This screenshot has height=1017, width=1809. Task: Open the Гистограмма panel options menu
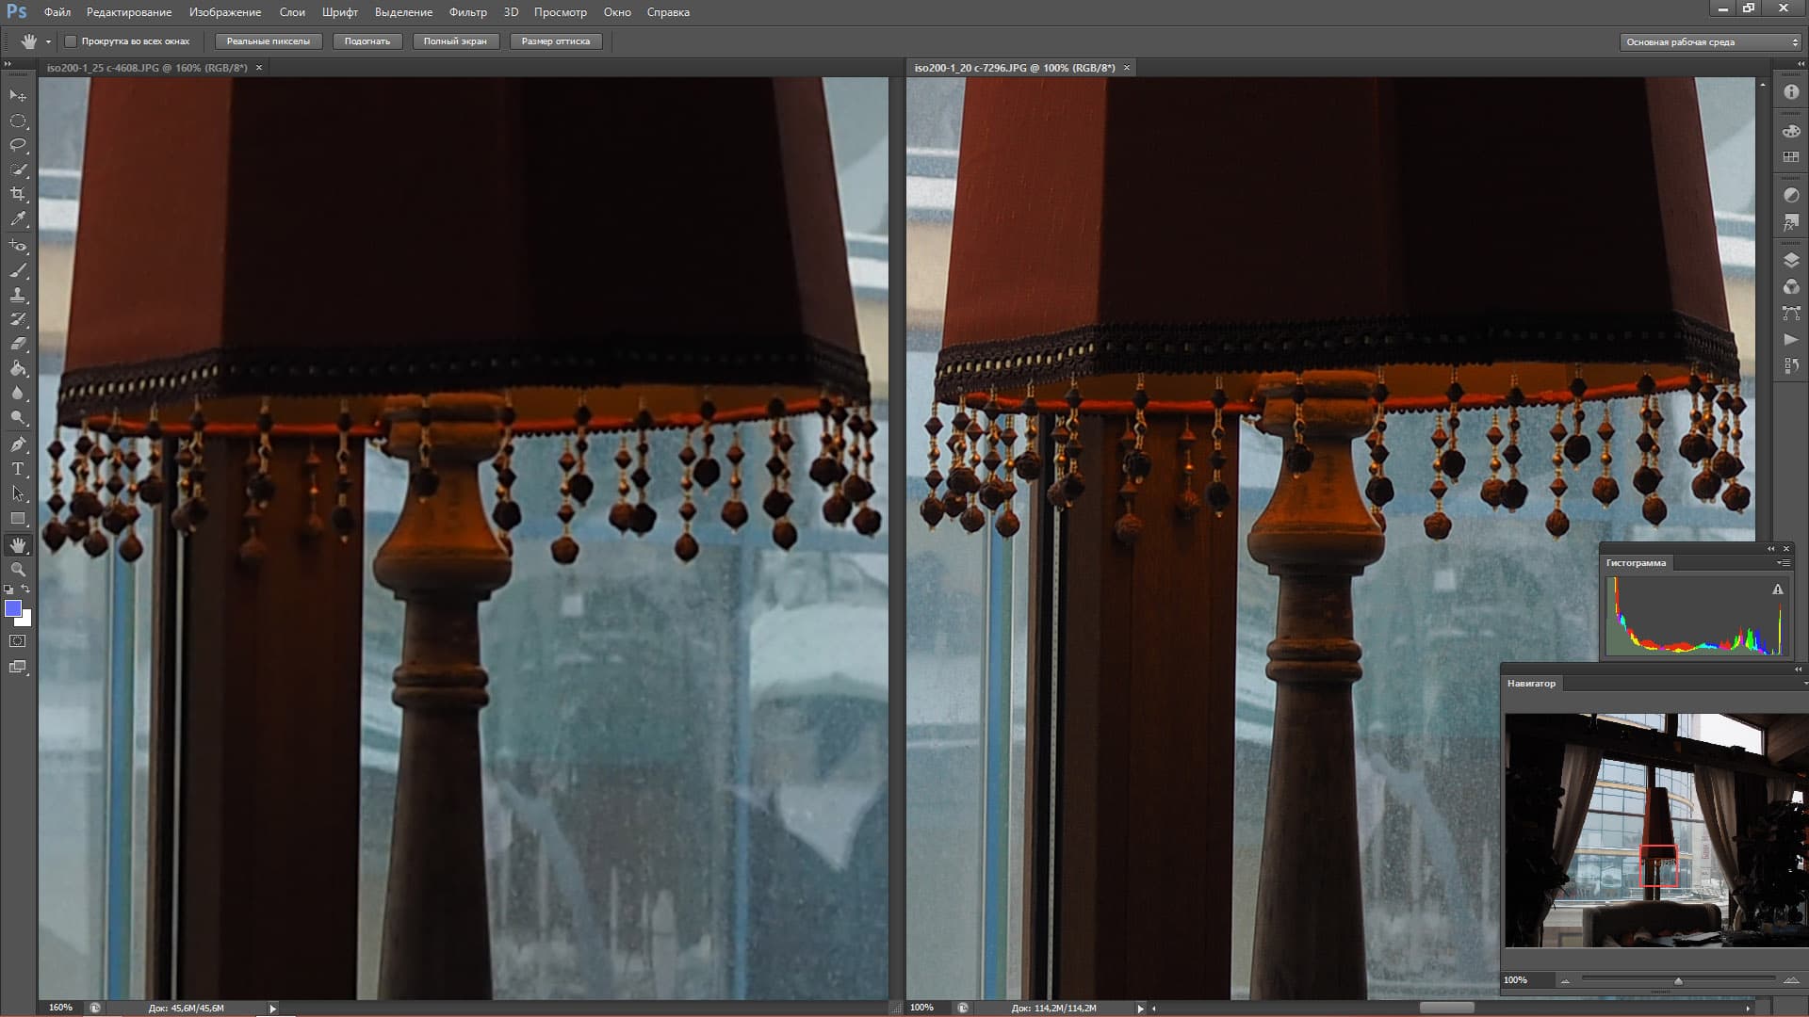[1783, 563]
